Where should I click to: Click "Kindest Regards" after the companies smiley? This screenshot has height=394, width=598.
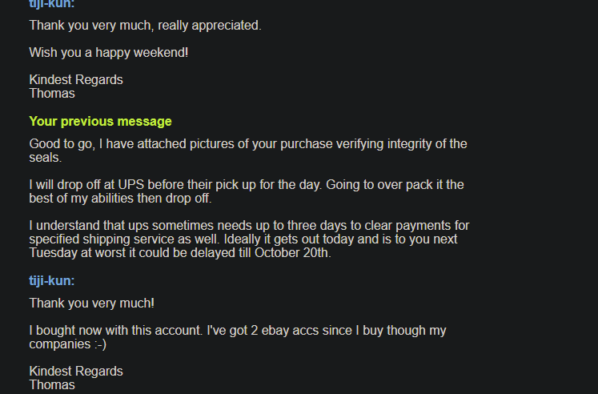click(76, 371)
